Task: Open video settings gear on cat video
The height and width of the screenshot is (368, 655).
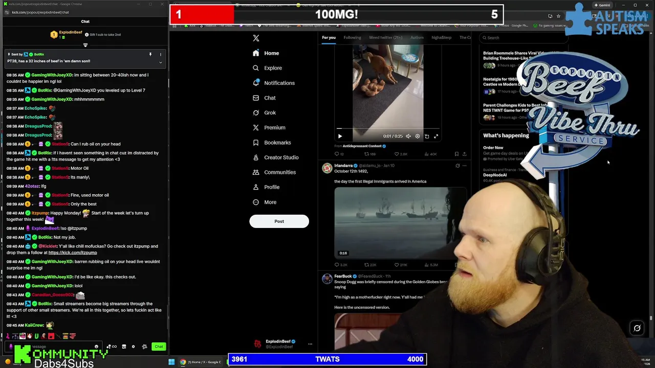Action: (418, 136)
